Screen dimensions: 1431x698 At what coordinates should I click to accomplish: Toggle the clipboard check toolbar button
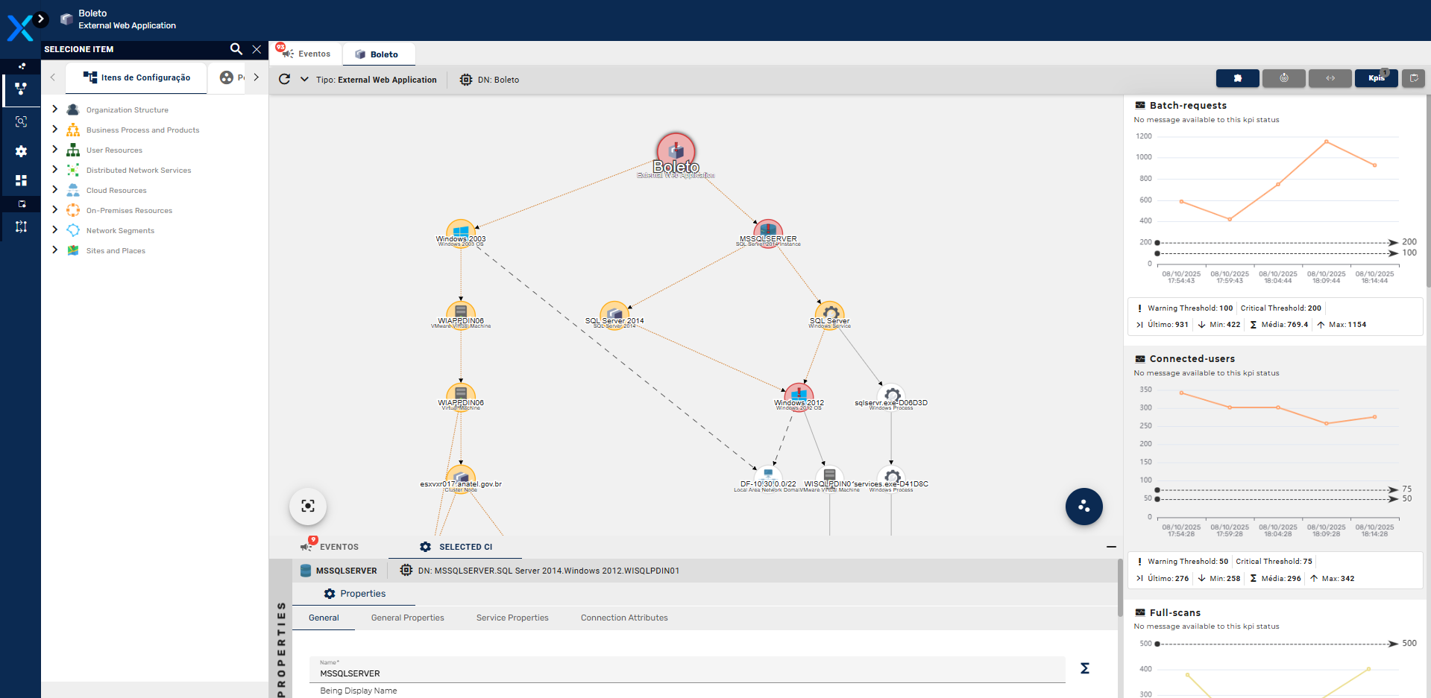[1413, 78]
